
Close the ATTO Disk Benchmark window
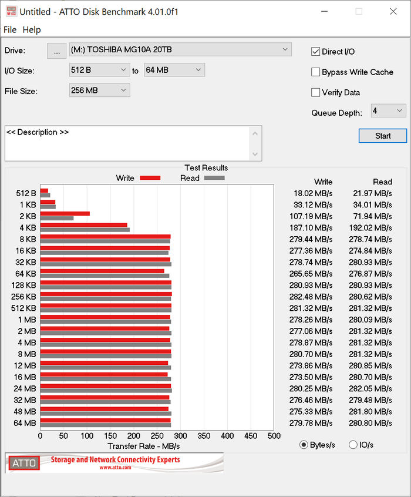click(x=393, y=11)
